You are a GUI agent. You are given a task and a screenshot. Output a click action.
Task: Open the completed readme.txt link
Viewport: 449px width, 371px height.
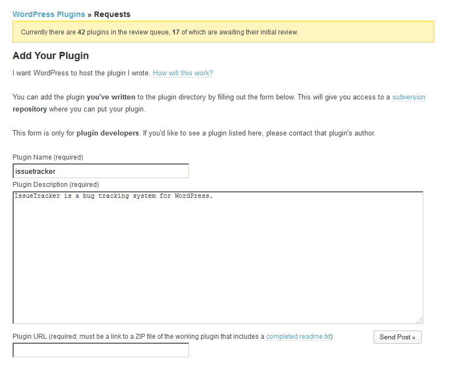click(299, 337)
